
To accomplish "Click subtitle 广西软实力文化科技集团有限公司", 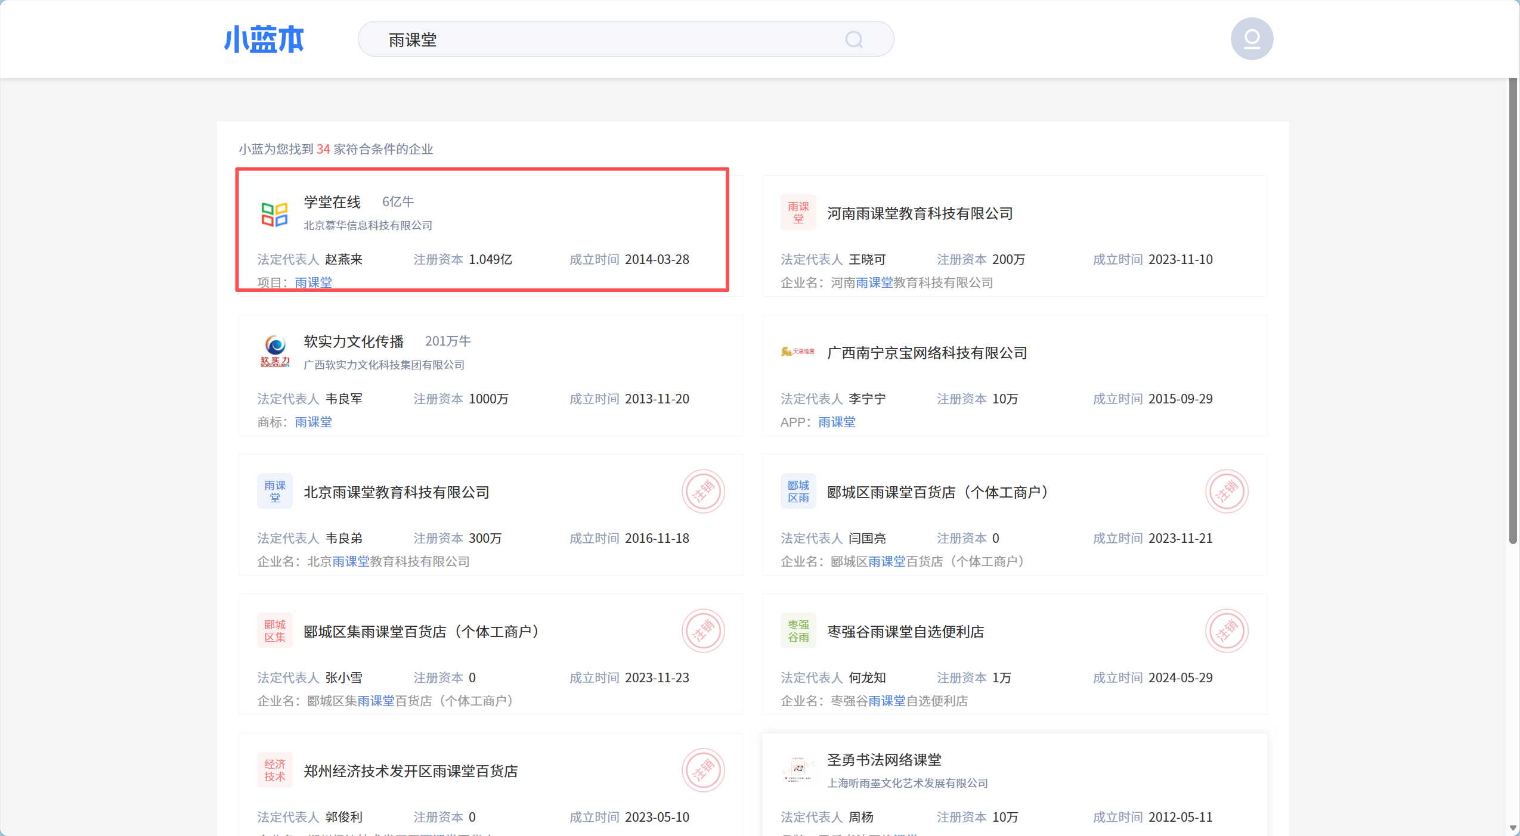I will coord(384,365).
